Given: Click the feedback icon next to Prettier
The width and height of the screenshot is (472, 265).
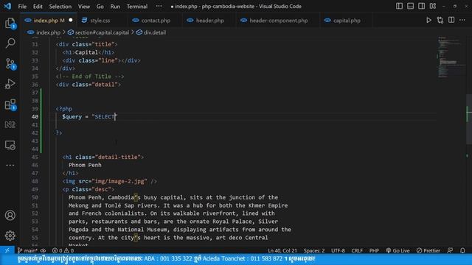Looking at the screenshot, I should [450, 250].
